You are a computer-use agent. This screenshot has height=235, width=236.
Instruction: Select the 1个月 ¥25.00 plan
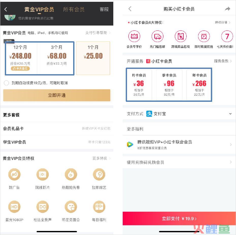(x=93, y=58)
